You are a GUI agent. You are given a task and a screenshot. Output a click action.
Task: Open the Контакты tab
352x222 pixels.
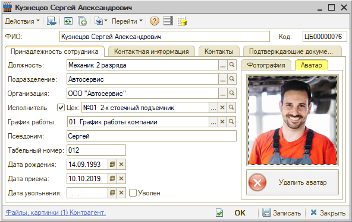click(219, 52)
